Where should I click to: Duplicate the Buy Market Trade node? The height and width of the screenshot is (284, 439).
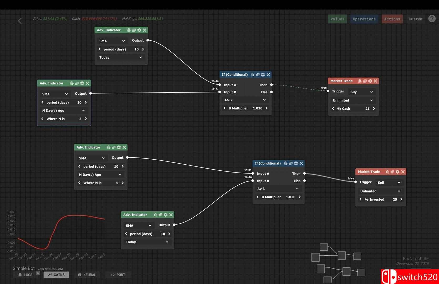pos(365,81)
